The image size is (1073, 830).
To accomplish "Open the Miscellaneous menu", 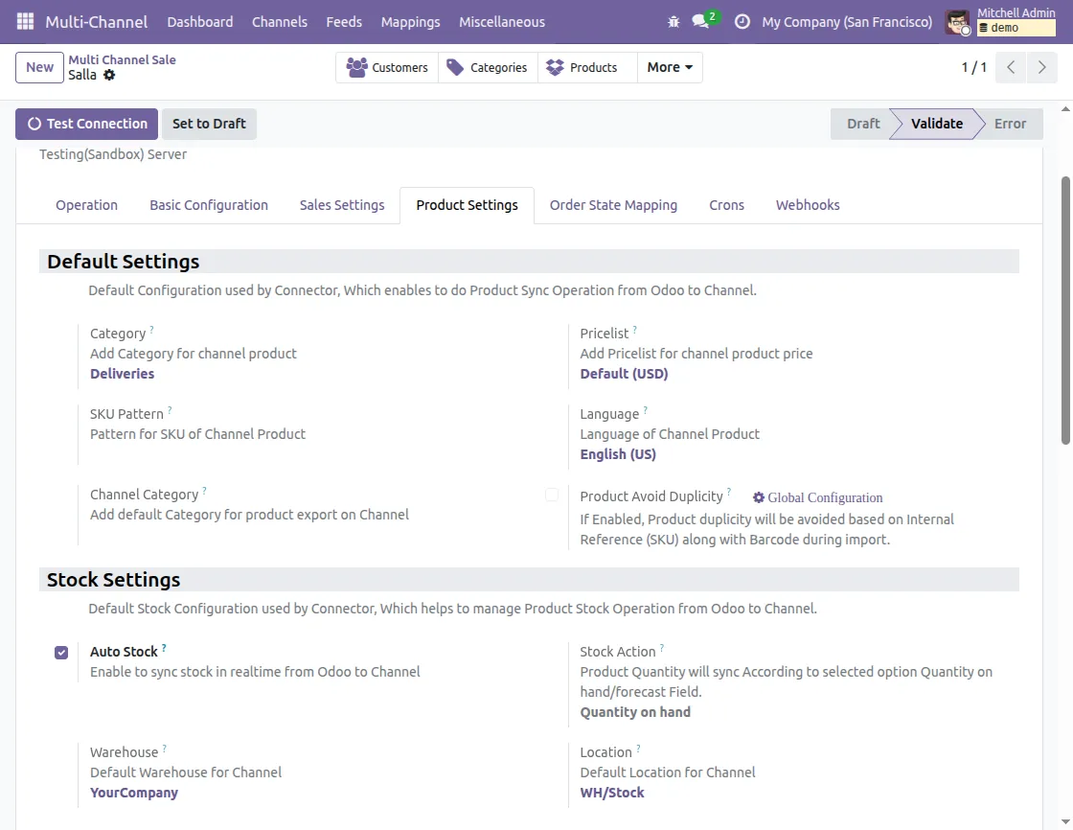I will coord(502,21).
